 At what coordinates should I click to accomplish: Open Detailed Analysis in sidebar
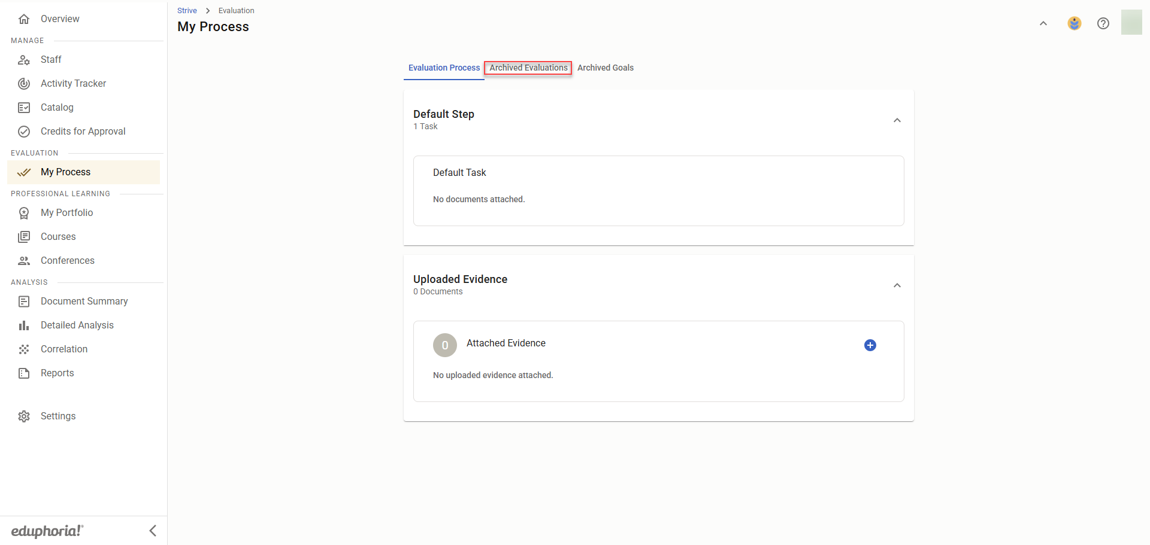(77, 325)
